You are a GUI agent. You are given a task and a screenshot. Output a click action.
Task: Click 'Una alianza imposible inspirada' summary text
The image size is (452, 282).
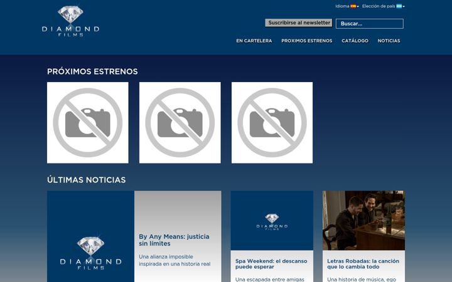tap(175, 260)
